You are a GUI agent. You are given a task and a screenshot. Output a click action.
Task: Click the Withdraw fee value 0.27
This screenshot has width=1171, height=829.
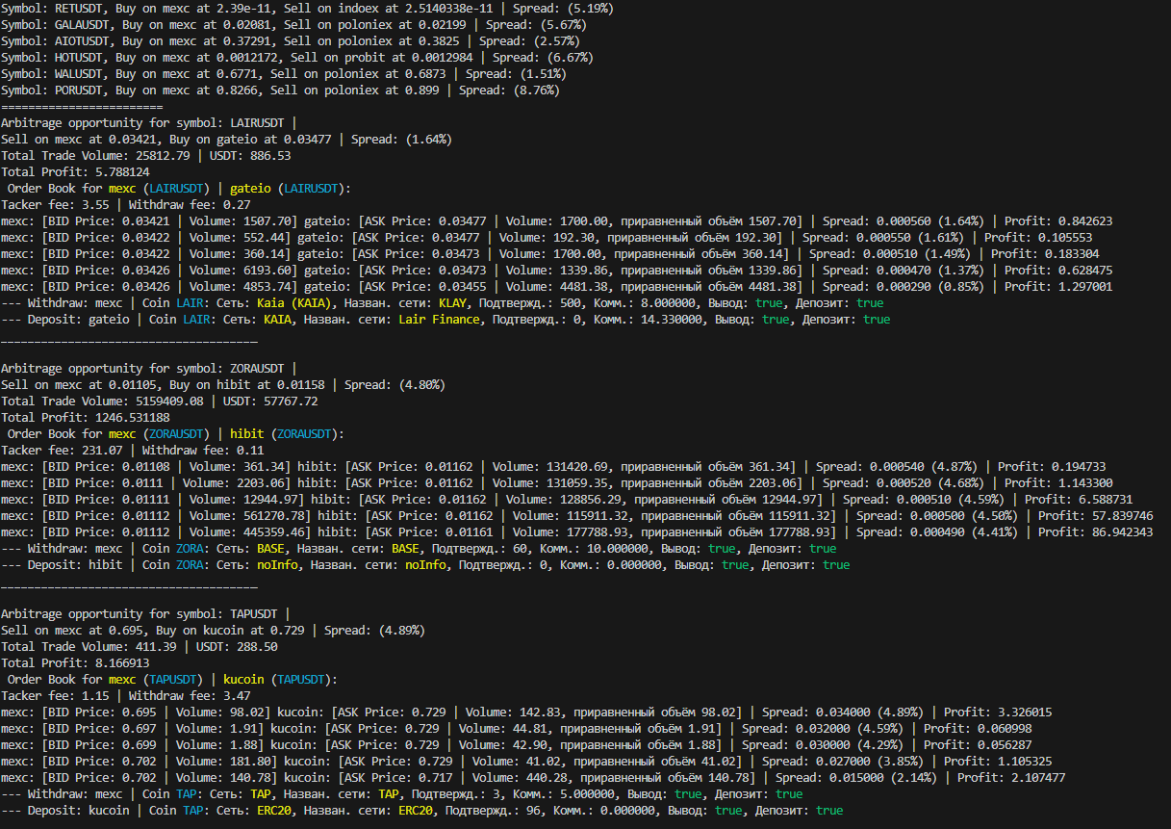[x=236, y=204]
